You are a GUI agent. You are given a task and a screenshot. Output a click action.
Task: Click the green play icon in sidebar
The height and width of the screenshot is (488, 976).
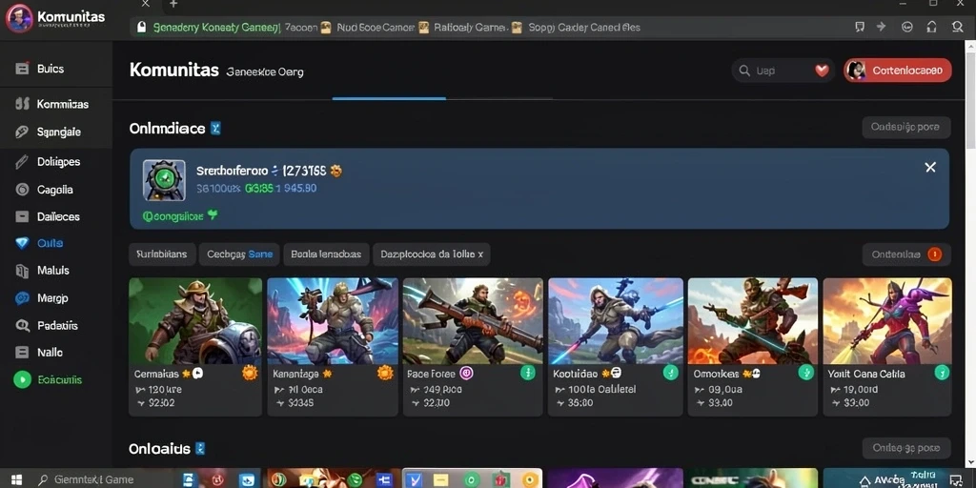[22, 379]
